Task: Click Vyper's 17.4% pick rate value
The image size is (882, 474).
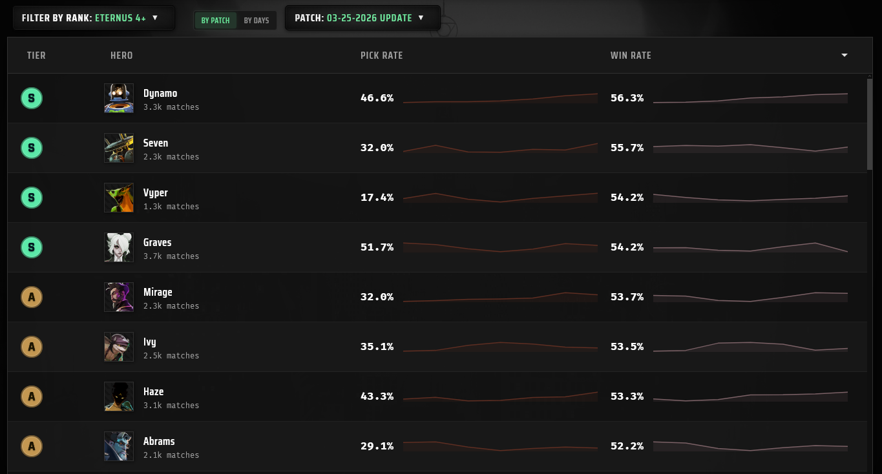Action: pyautogui.click(x=377, y=198)
